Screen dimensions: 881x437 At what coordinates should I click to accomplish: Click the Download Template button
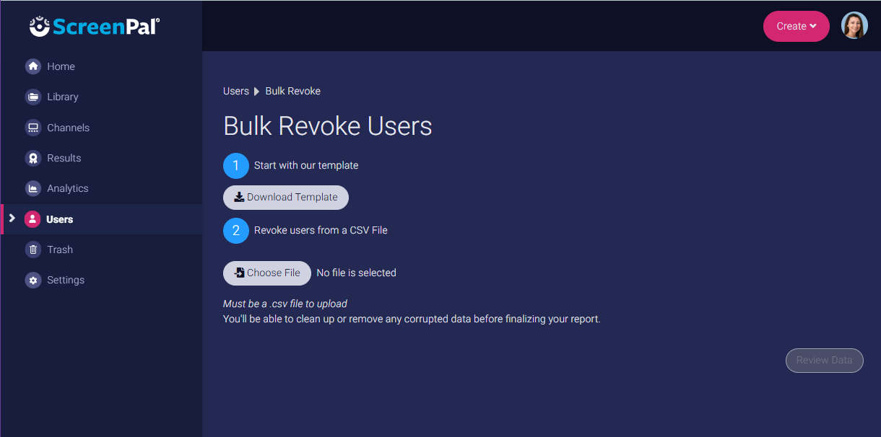click(286, 197)
